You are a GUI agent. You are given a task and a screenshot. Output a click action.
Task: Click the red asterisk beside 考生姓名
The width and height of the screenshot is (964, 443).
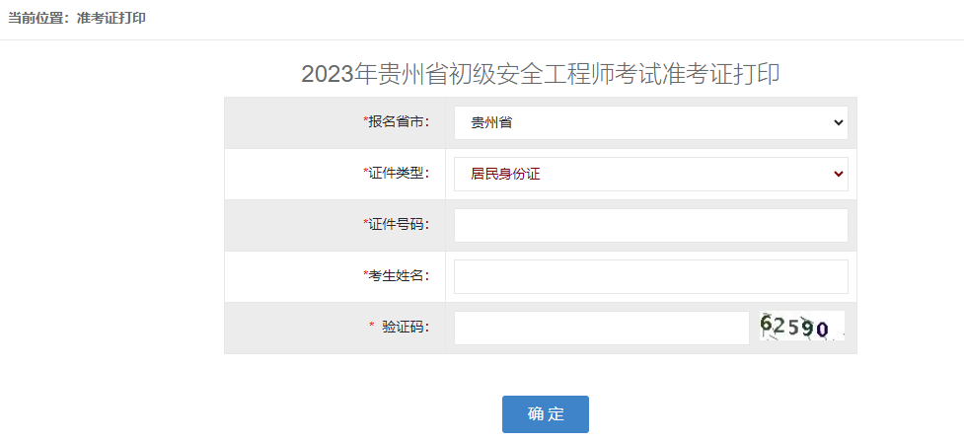tap(366, 275)
